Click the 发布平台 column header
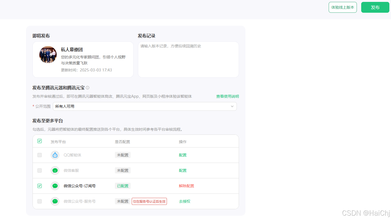Image resolution: width=391 pixels, height=220 pixels. pos(58,142)
